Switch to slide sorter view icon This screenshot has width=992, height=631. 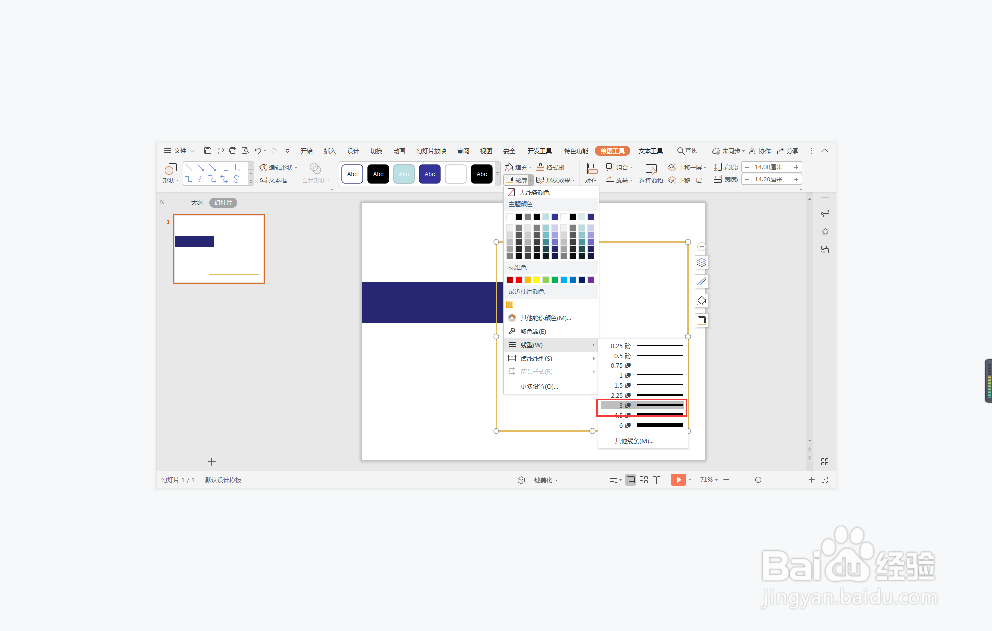644,480
